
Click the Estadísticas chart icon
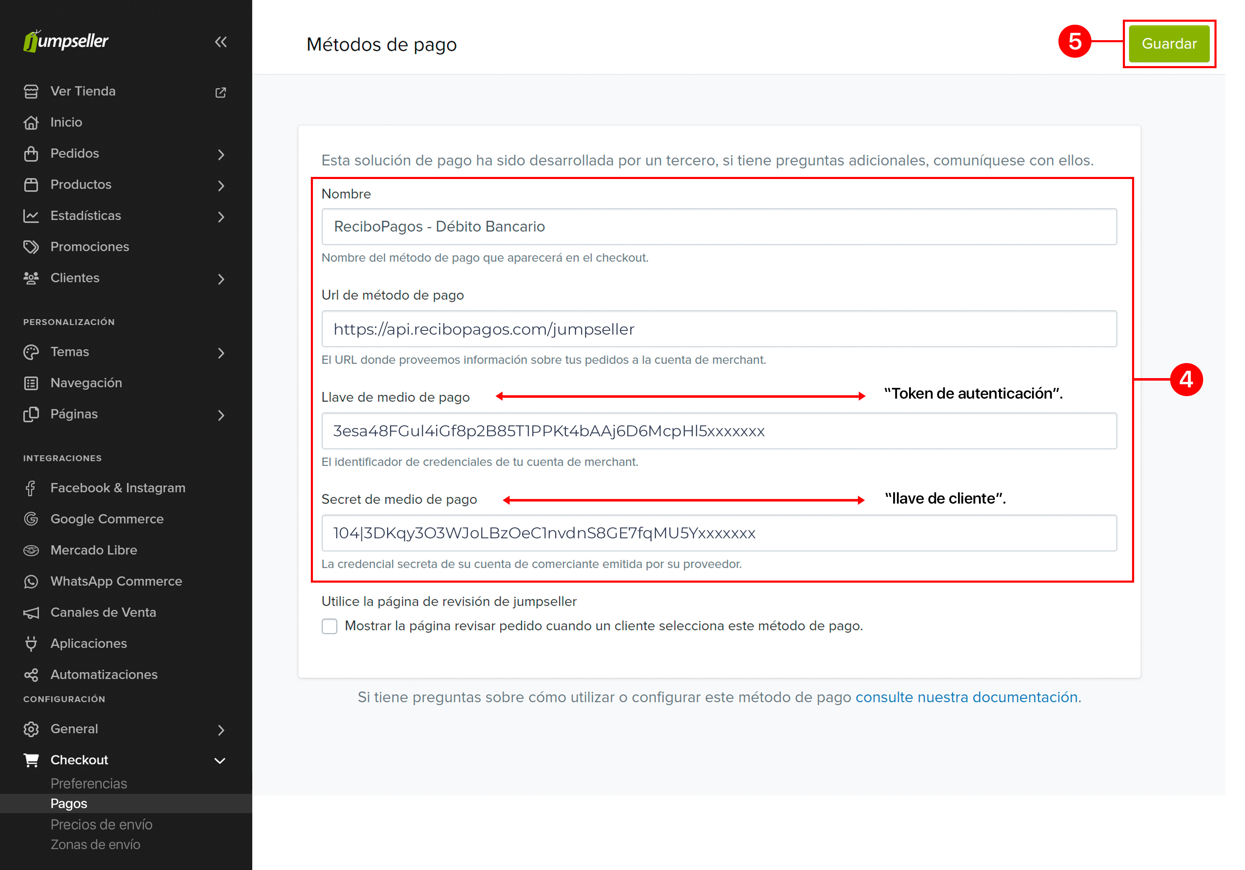tap(31, 216)
